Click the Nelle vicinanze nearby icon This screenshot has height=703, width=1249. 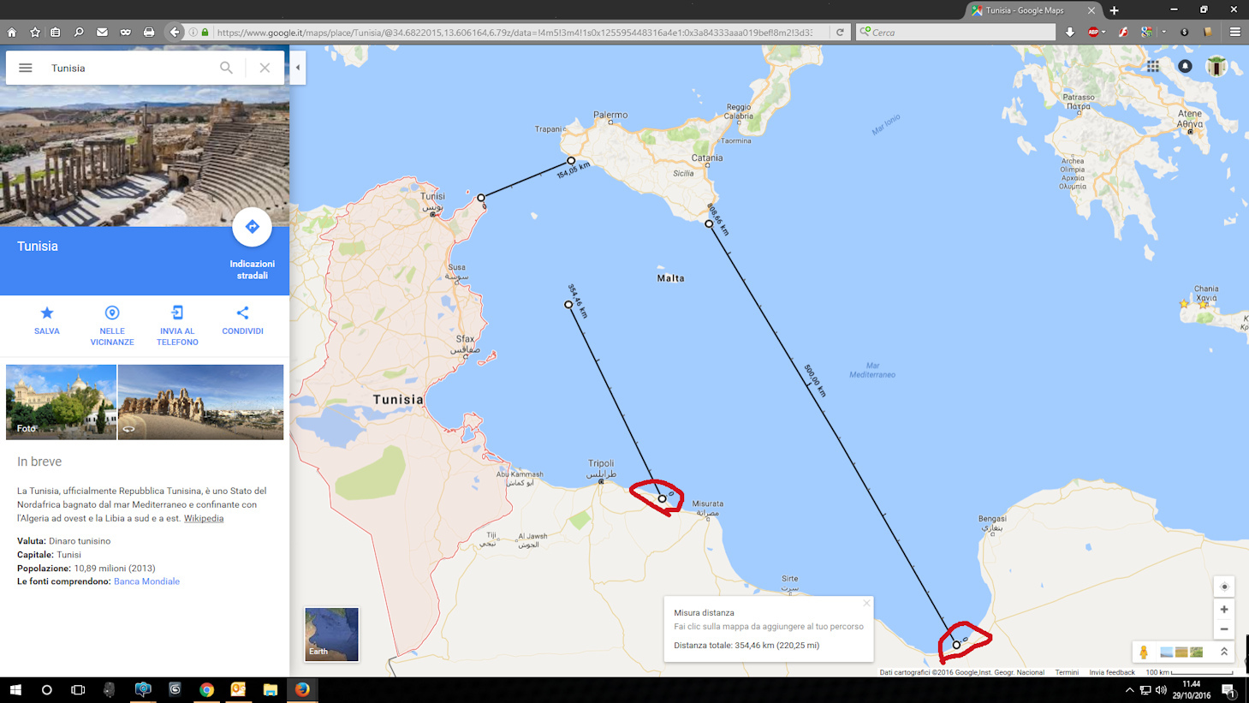(x=112, y=313)
